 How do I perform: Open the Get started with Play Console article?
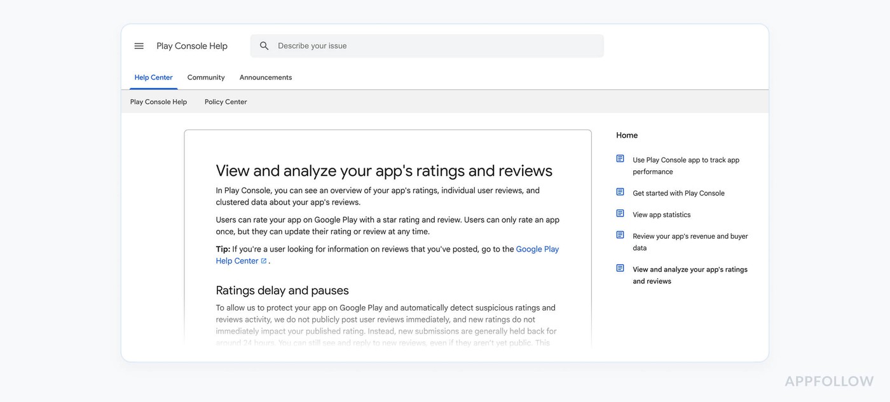(678, 193)
